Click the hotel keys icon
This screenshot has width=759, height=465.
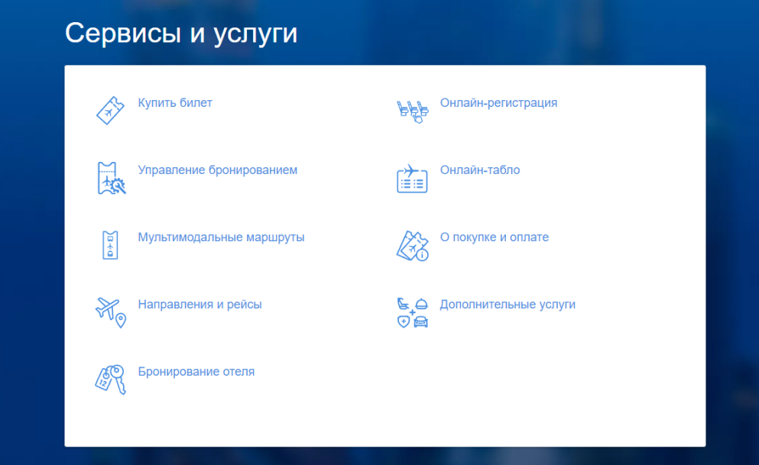(x=110, y=379)
